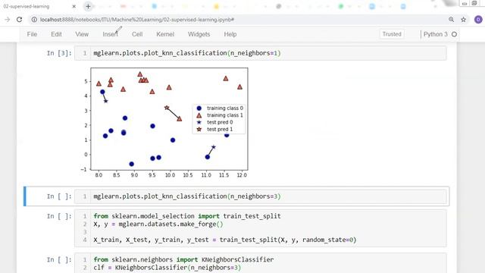The image size is (485, 273).
Task: Close the 02-supervised-learning tab
Action: click(74, 6)
